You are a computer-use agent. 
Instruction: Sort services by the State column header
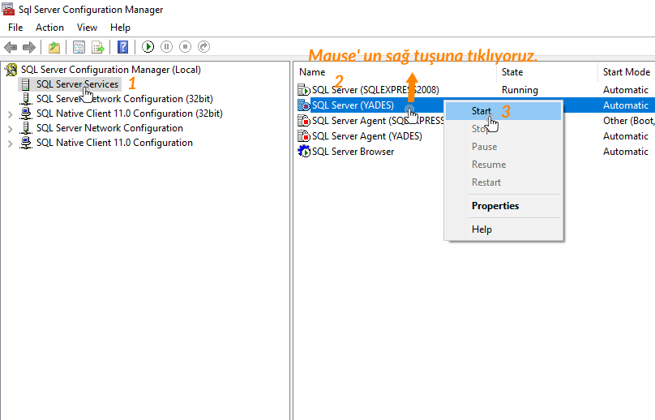(x=512, y=72)
